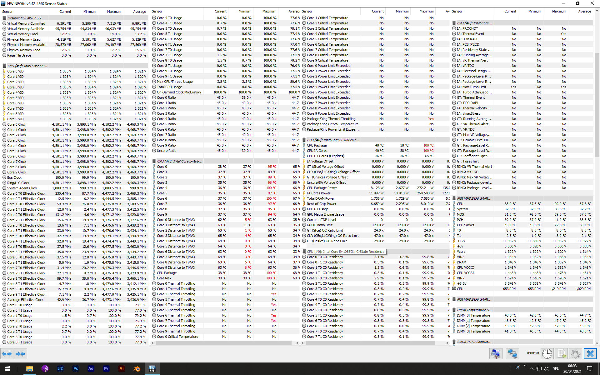Screen dimensions: 600x375
Task: Open the sensor summary magnifier-monitor icon
Action: [496, 354]
